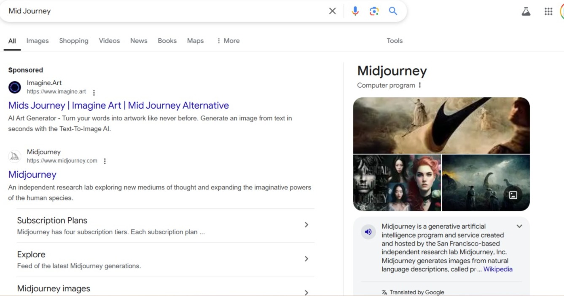Collapse the Midjourney description with the chevron
The height and width of the screenshot is (296, 564).
coord(519,226)
